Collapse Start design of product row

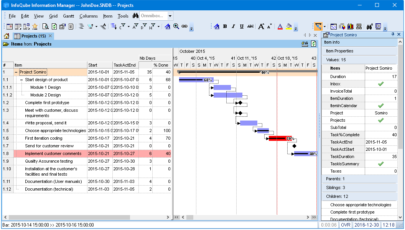[21, 80]
